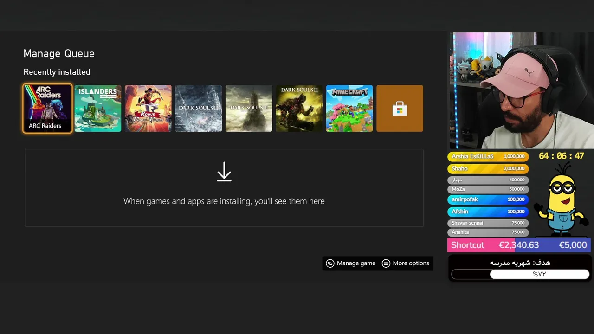Image resolution: width=594 pixels, height=334 pixels.
Task: Click the goal progress bar at ٧٢%
Action: [x=520, y=275]
